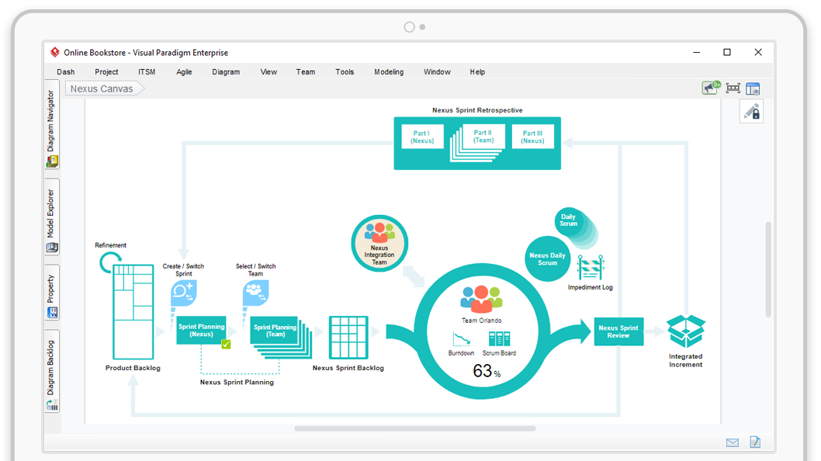This screenshot has width=821, height=461.
Task: Toggle the green checkmark on Sprint Planning
Action: 226,345
